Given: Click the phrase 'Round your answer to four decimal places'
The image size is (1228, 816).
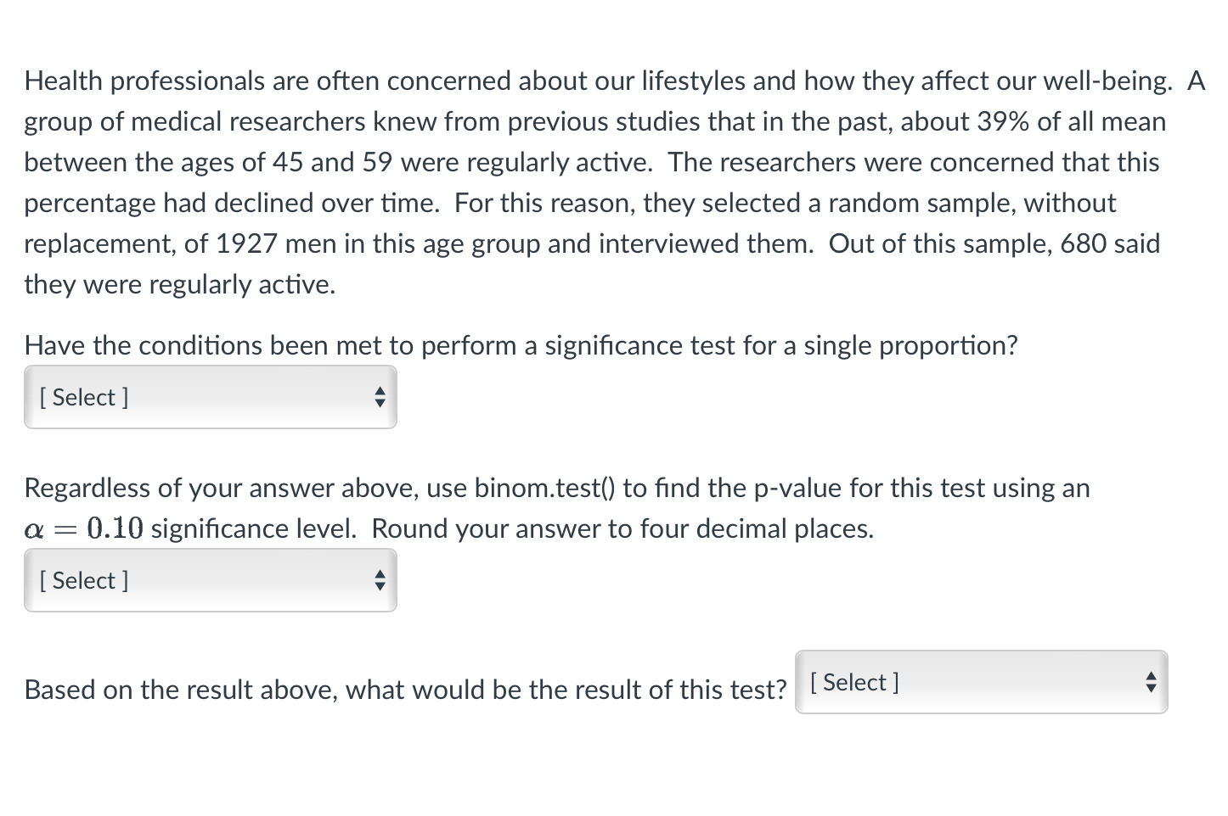Looking at the screenshot, I should (622, 528).
